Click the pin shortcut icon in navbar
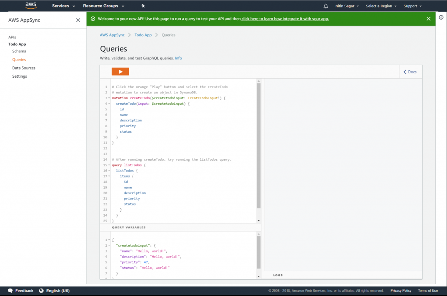This screenshot has width=447, height=296. coord(143,6)
